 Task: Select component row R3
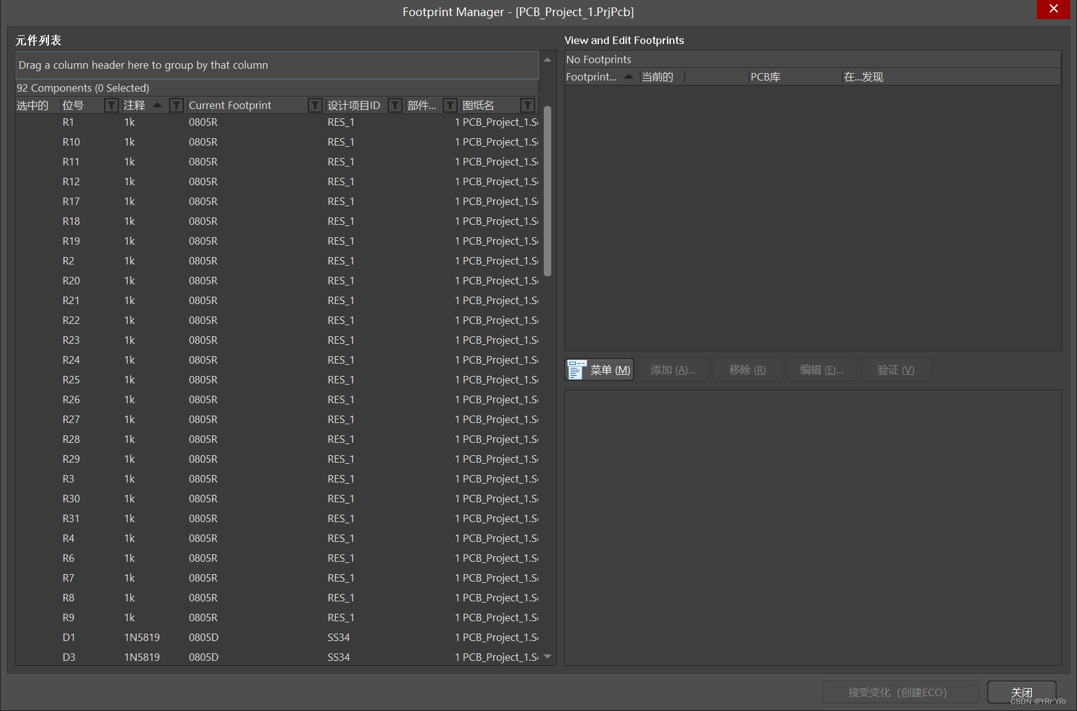click(277, 479)
